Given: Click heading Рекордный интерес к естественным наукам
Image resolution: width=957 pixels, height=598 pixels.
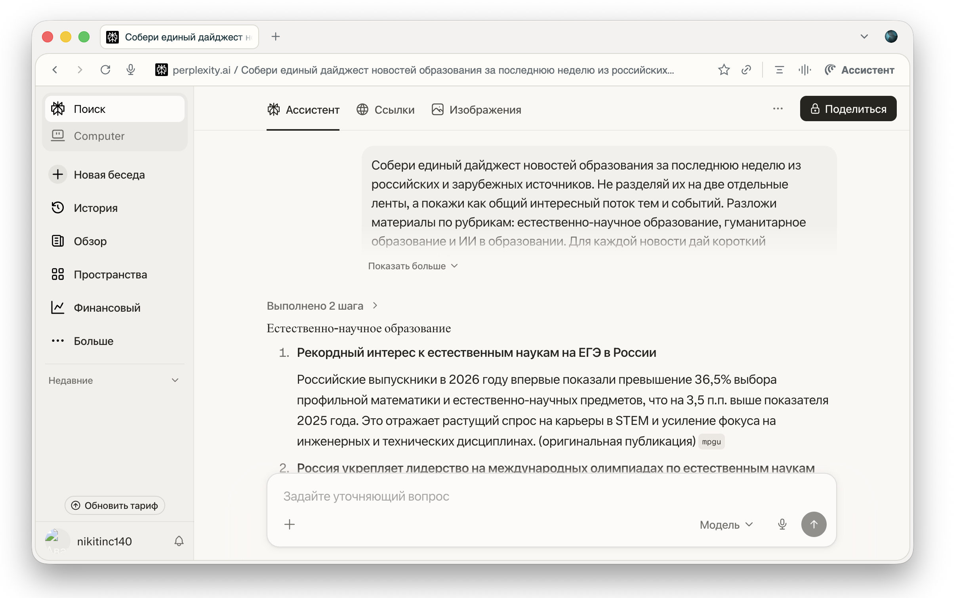Looking at the screenshot, I should (477, 352).
